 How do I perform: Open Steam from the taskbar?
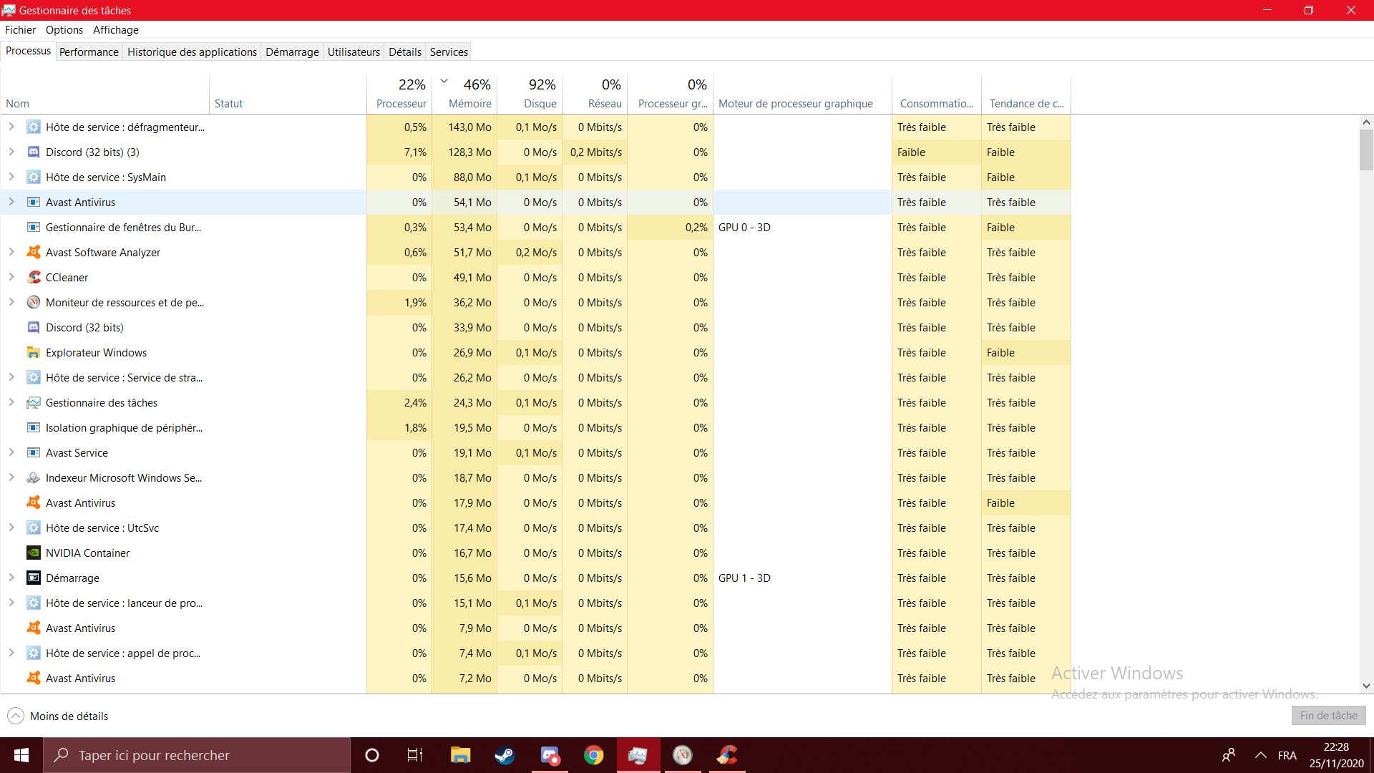click(x=505, y=755)
